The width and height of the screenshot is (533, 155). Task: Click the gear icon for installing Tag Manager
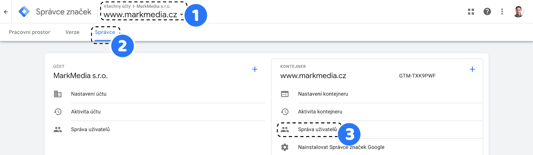click(x=285, y=147)
